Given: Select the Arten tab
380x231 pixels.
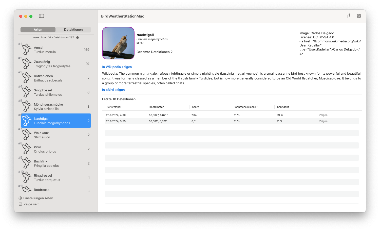Looking at the screenshot, I should pyautogui.click(x=38, y=29).
